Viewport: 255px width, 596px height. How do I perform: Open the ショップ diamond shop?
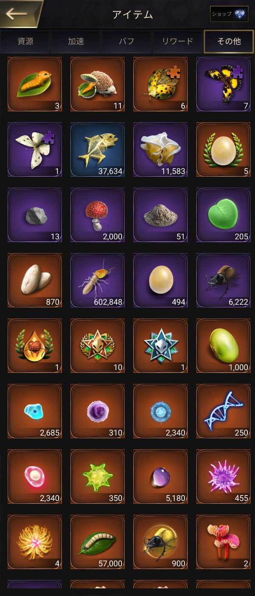(x=229, y=14)
